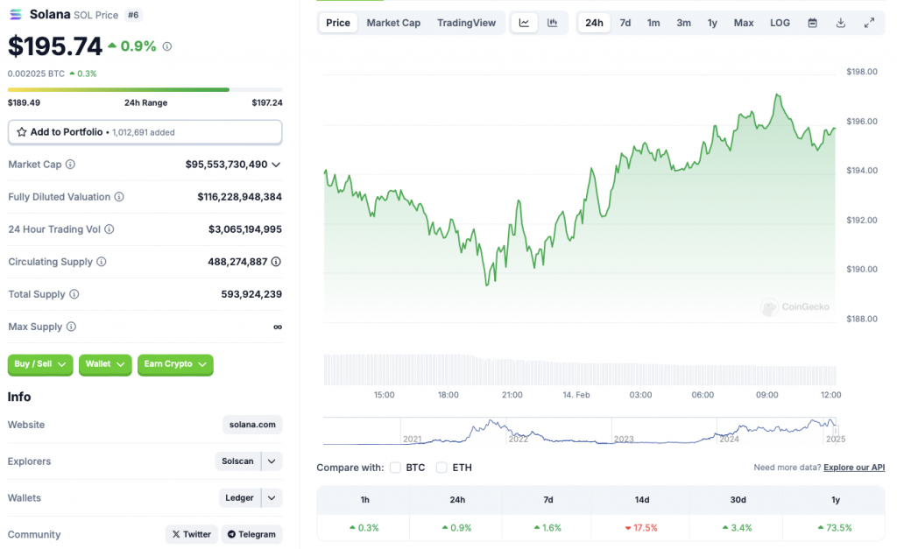Select the Price tab

point(338,23)
